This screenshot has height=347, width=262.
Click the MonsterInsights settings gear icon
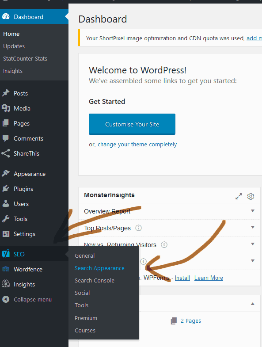tap(251, 196)
